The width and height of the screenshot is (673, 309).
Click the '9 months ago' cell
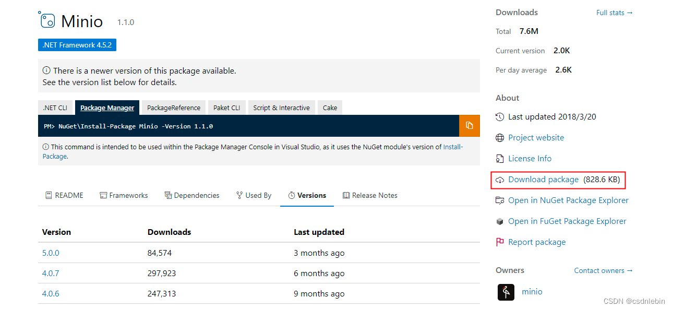coord(319,293)
